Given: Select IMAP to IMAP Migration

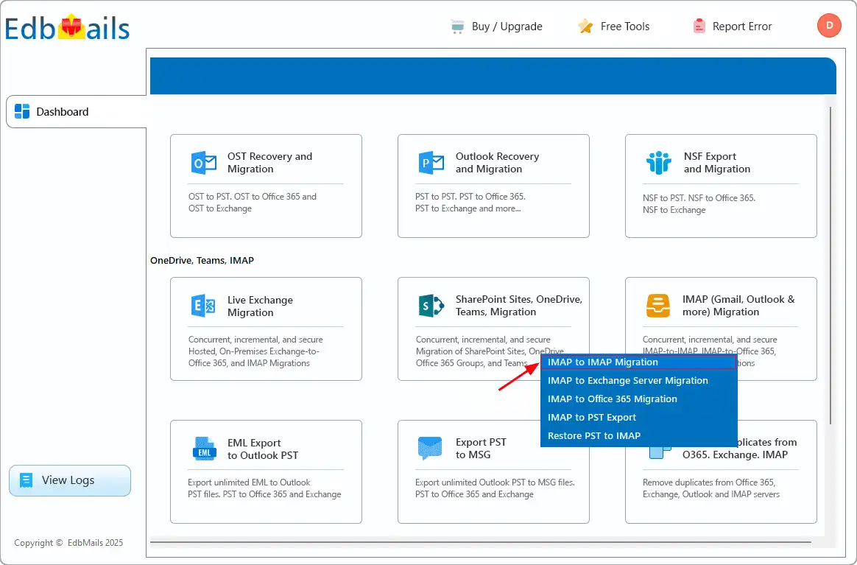Looking at the screenshot, I should [638, 362].
